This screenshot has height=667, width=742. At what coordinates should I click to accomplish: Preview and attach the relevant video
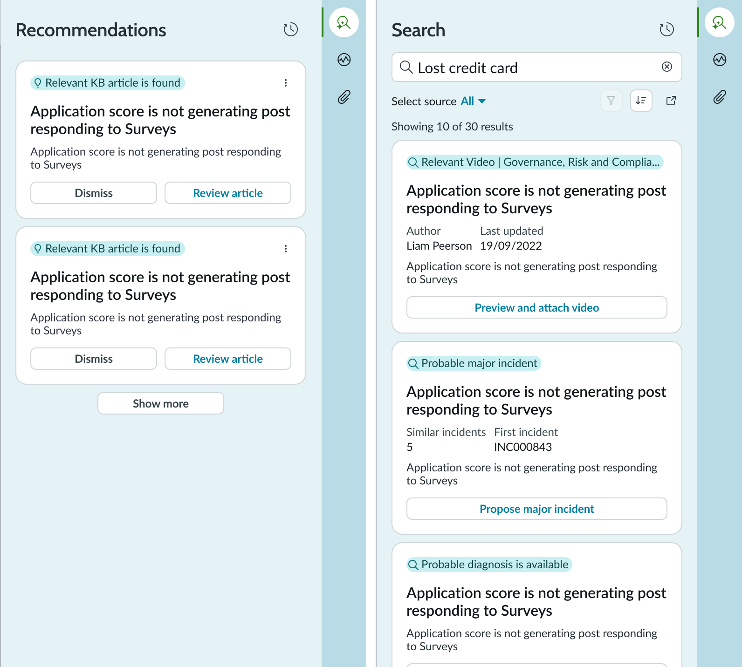click(536, 307)
